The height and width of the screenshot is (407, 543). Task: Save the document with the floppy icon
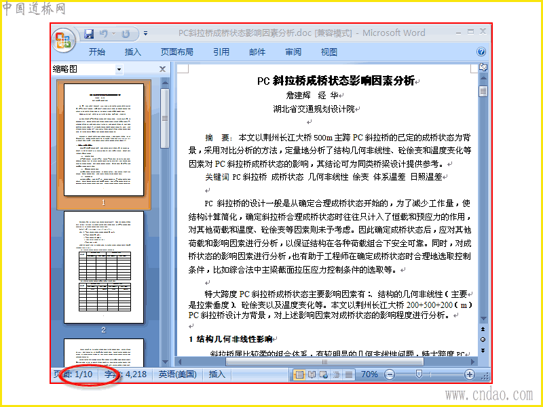click(89, 34)
